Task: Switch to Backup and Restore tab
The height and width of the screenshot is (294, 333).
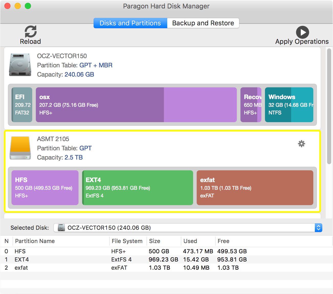Action: point(203,23)
